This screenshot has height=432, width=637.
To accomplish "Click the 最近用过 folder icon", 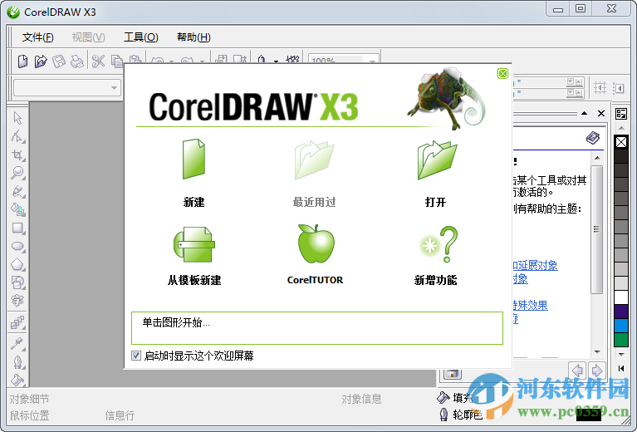I will pos(314,160).
